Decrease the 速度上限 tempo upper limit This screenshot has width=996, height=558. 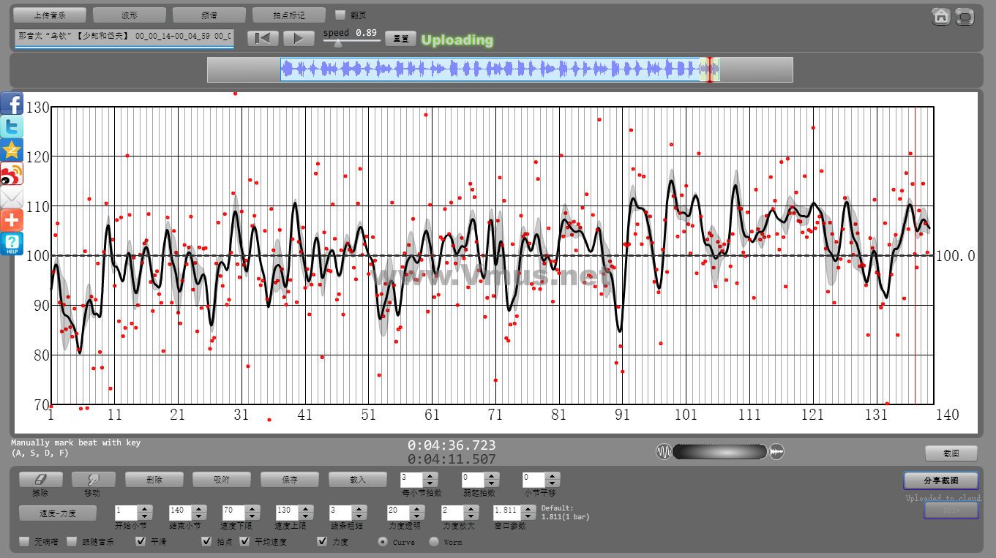[x=305, y=516]
